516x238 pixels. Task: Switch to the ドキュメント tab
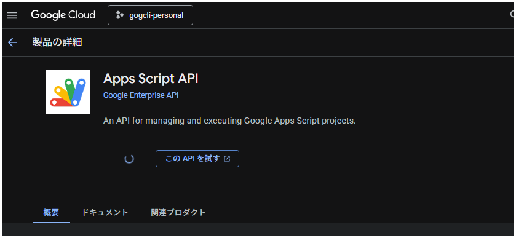click(105, 213)
